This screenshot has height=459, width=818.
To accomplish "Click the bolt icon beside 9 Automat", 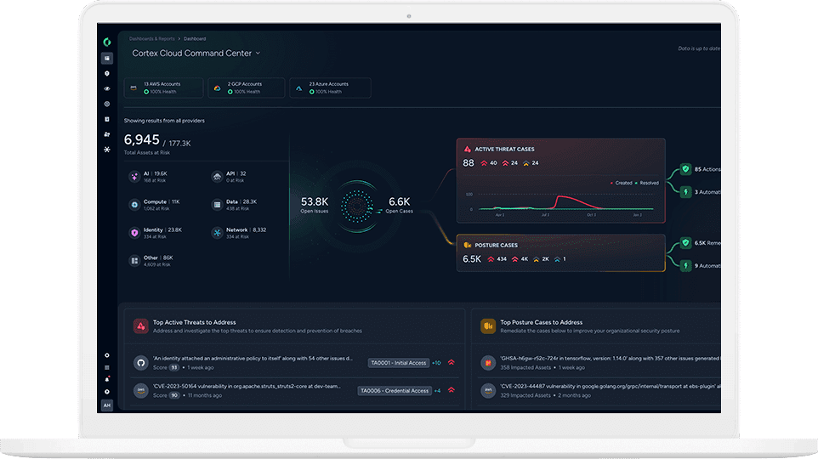I will [x=686, y=265].
